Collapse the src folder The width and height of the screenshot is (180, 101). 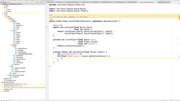point(3,15)
